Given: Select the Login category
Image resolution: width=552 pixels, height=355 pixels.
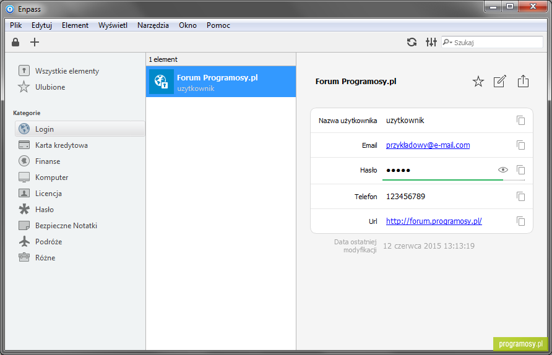Looking at the screenshot, I should (80, 129).
